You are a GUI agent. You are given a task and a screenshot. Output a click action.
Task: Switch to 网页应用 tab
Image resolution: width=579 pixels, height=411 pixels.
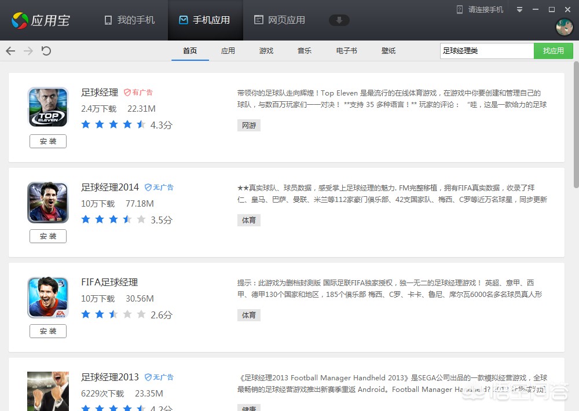point(280,20)
